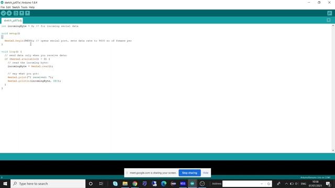The width and height of the screenshot is (335, 188).
Task: Click the Address bar refresh icon
Action: click(269, 183)
